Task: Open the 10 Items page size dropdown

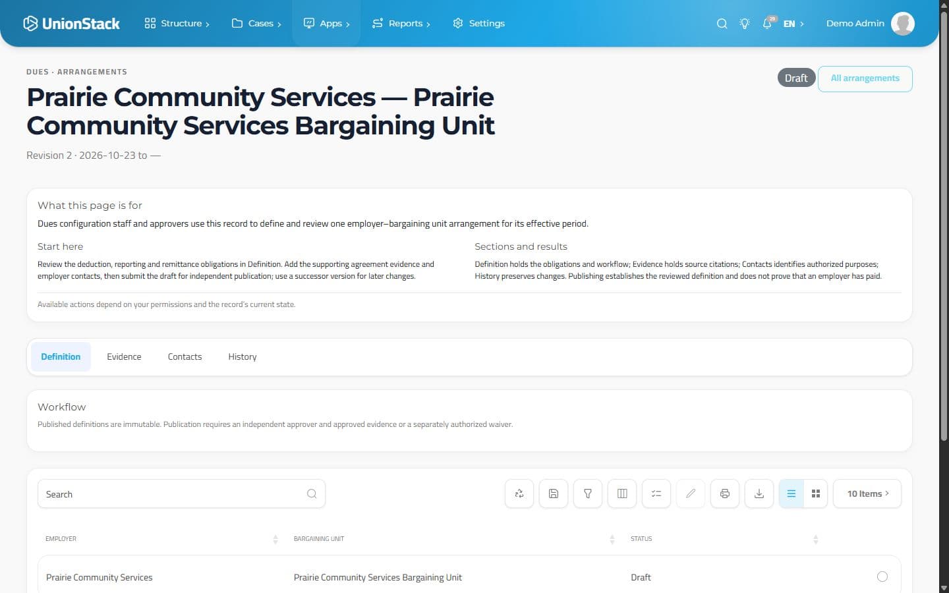Action: (x=867, y=494)
